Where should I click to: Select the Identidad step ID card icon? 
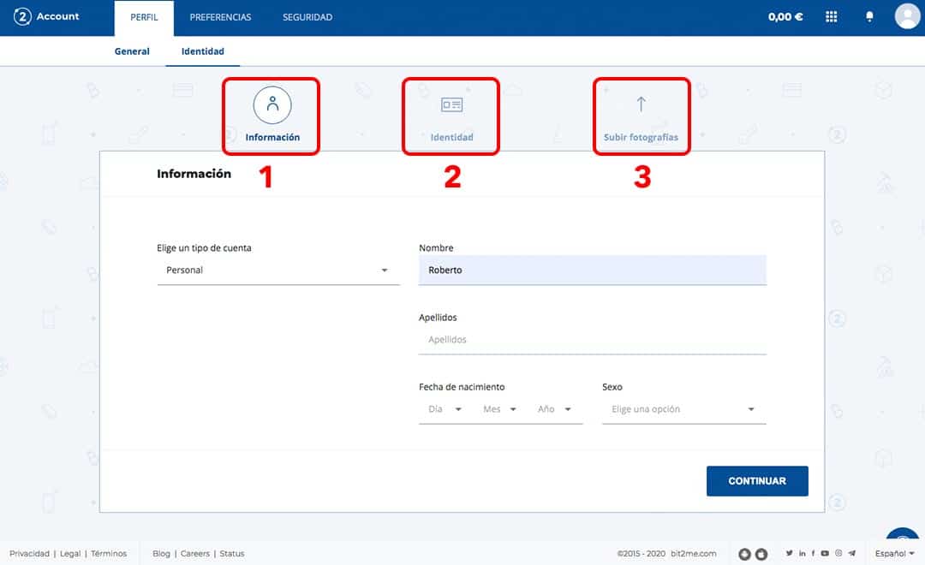pyautogui.click(x=452, y=105)
